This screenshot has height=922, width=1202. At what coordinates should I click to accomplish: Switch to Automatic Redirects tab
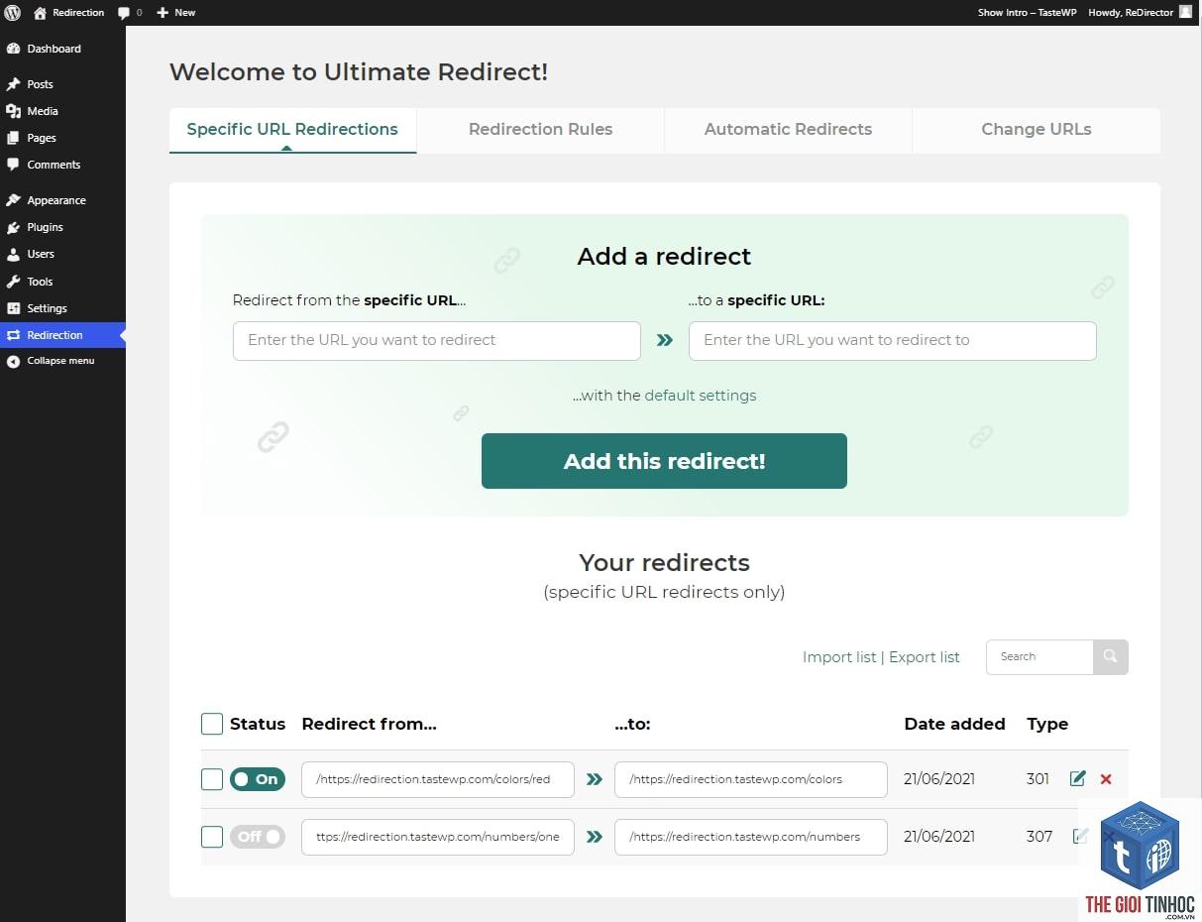(788, 130)
